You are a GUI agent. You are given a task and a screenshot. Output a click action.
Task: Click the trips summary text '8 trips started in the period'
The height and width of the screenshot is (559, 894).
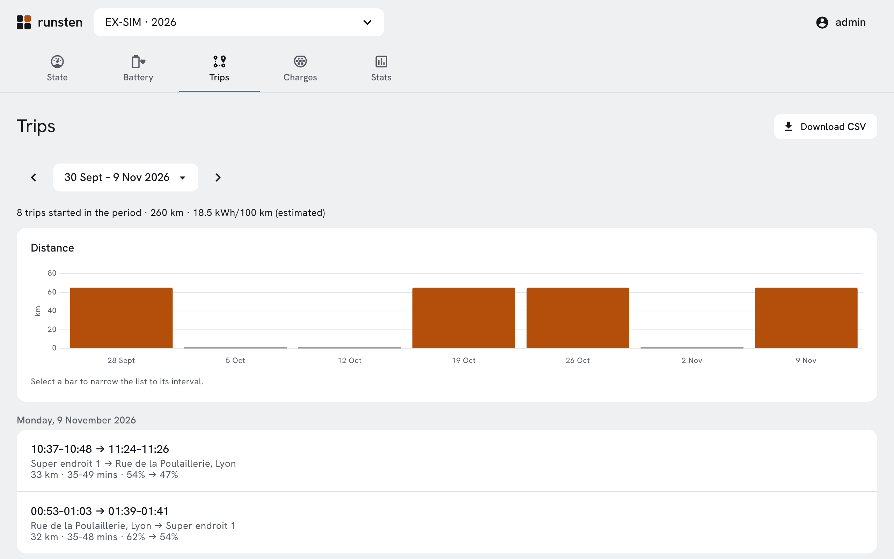coord(79,212)
